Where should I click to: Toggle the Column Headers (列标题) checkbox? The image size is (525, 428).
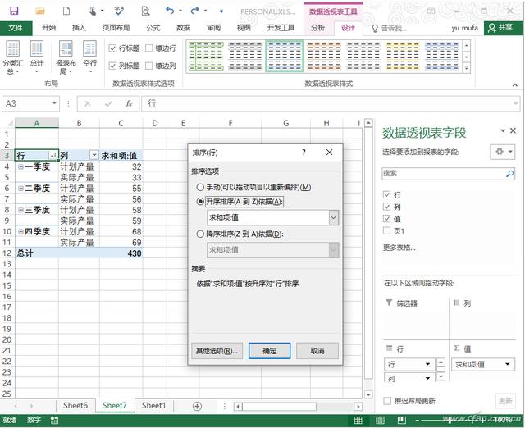[112, 66]
